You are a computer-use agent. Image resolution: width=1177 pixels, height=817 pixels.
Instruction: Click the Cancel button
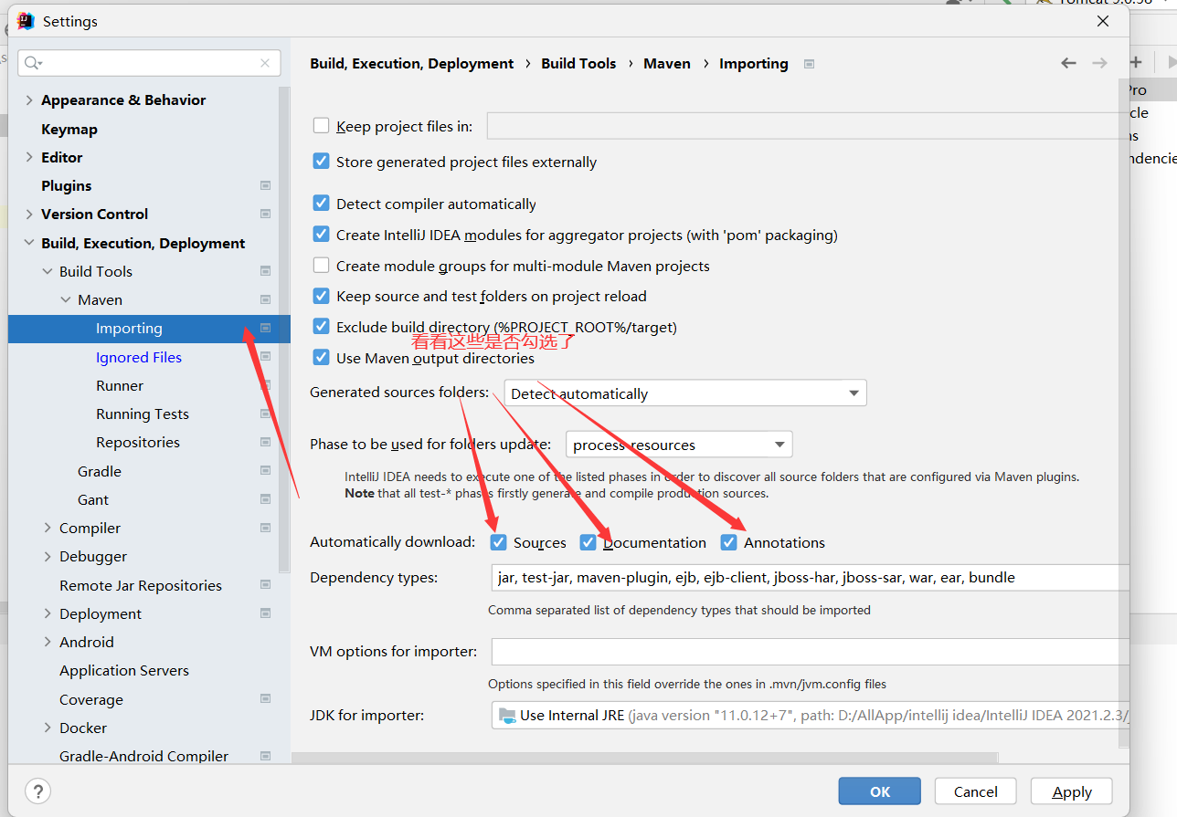[976, 791]
